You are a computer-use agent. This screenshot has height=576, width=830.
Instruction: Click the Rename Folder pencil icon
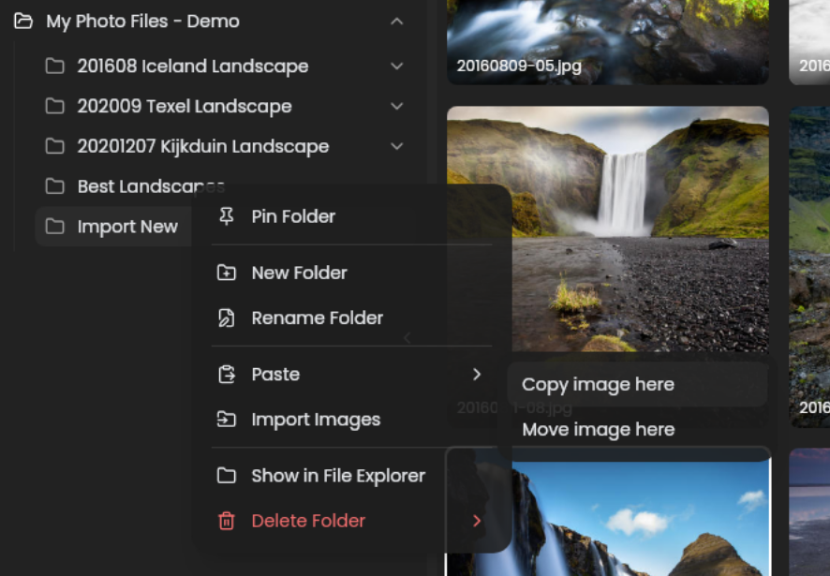coord(226,318)
